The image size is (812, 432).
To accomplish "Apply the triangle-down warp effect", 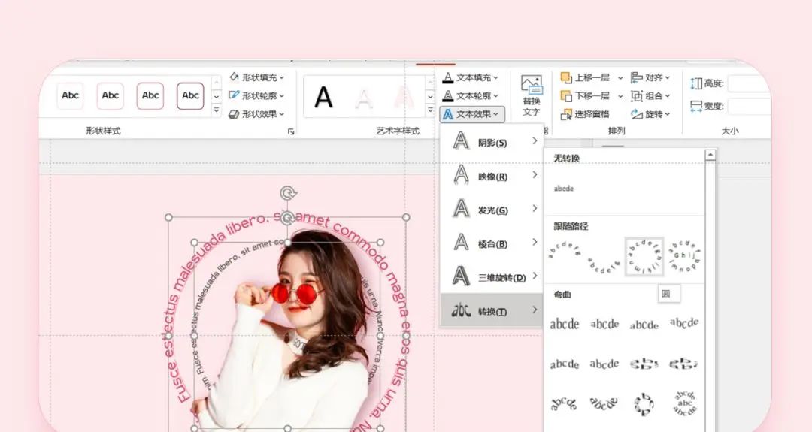I will click(684, 323).
